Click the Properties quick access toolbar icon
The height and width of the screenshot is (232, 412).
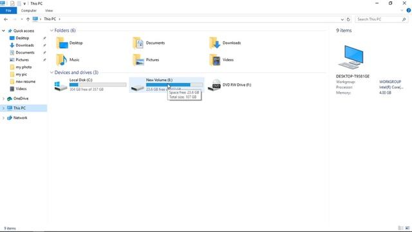pyautogui.click(x=12, y=3)
